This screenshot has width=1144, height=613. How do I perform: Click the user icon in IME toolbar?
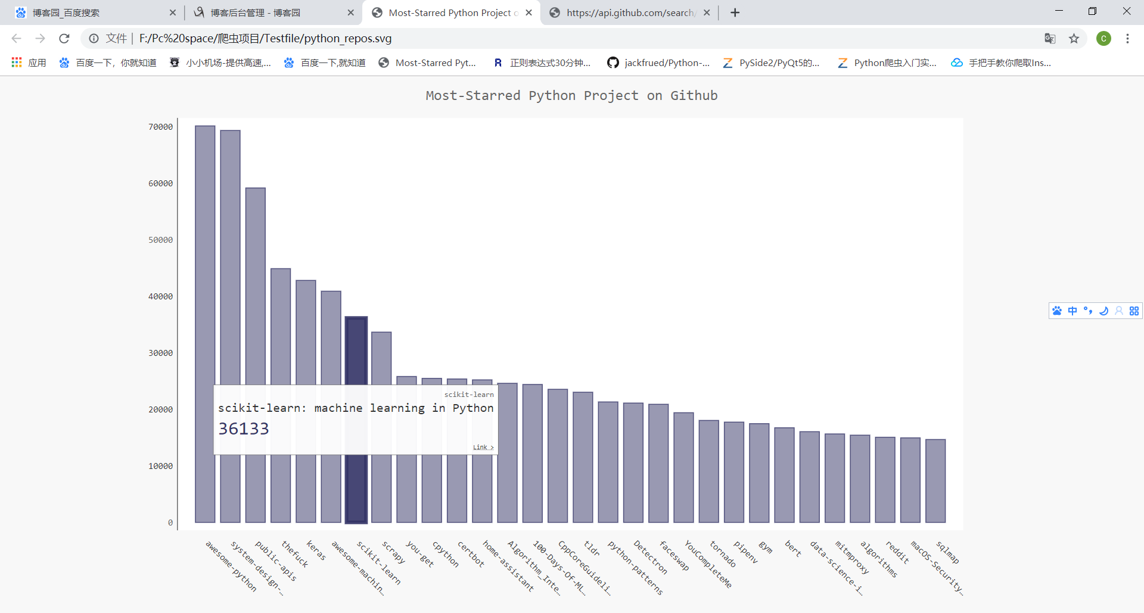click(1119, 311)
